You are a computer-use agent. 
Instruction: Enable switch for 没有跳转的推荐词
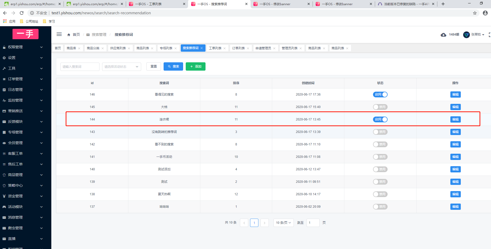[380, 132]
